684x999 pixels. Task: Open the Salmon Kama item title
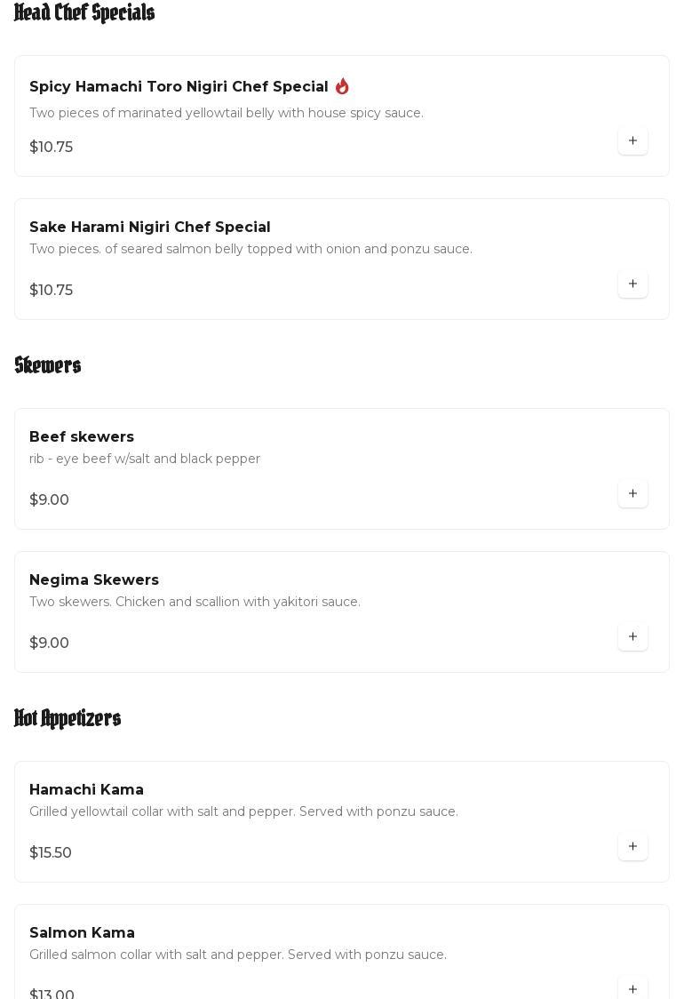click(x=82, y=932)
